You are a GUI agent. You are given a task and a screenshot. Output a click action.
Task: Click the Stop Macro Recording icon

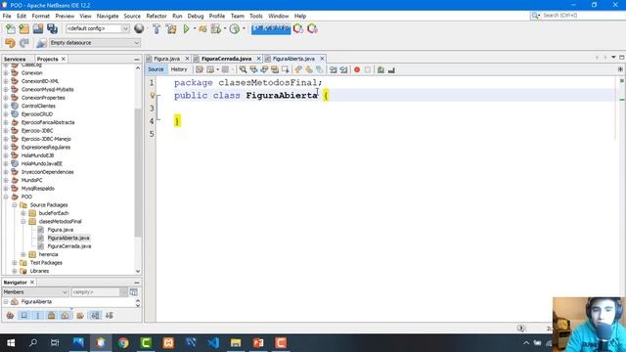pos(368,69)
